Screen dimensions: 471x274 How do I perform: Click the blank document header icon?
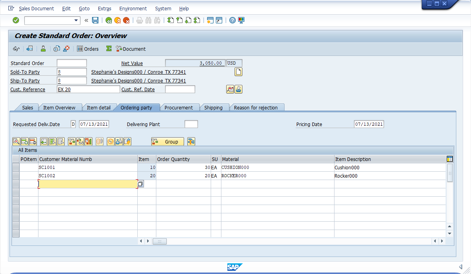click(238, 72)
